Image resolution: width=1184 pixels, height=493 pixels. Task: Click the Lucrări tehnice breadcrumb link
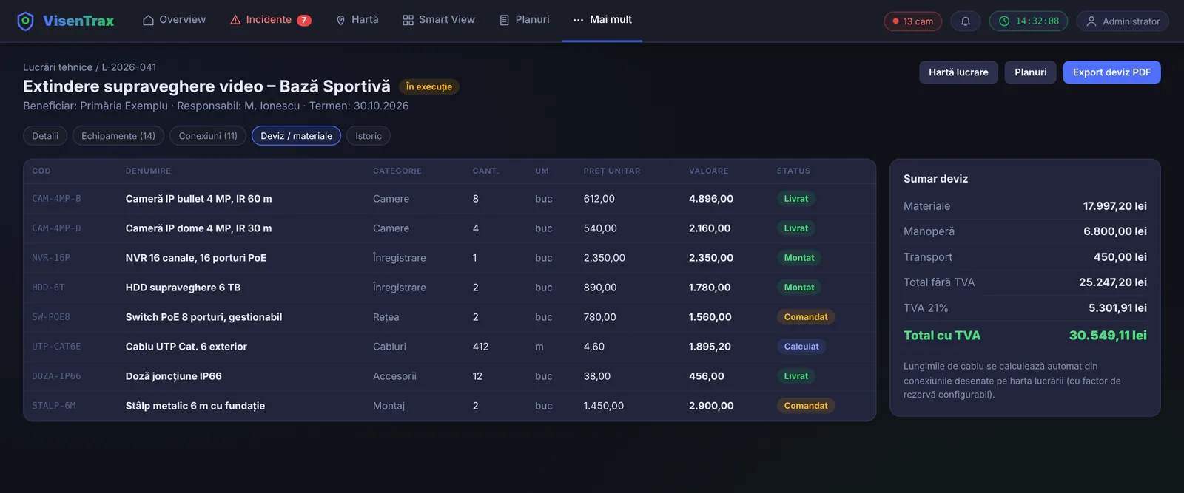[58, 67]
